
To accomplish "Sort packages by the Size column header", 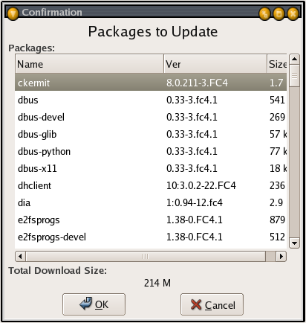I will click(277, 64).
